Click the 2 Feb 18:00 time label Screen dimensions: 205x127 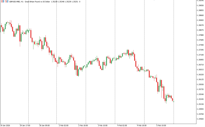(83, 126)
